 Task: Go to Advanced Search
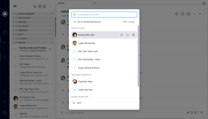(x=89, y=22)
